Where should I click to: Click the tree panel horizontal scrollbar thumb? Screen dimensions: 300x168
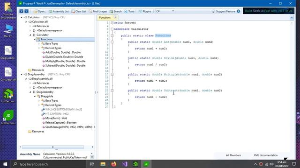(53, 147)
